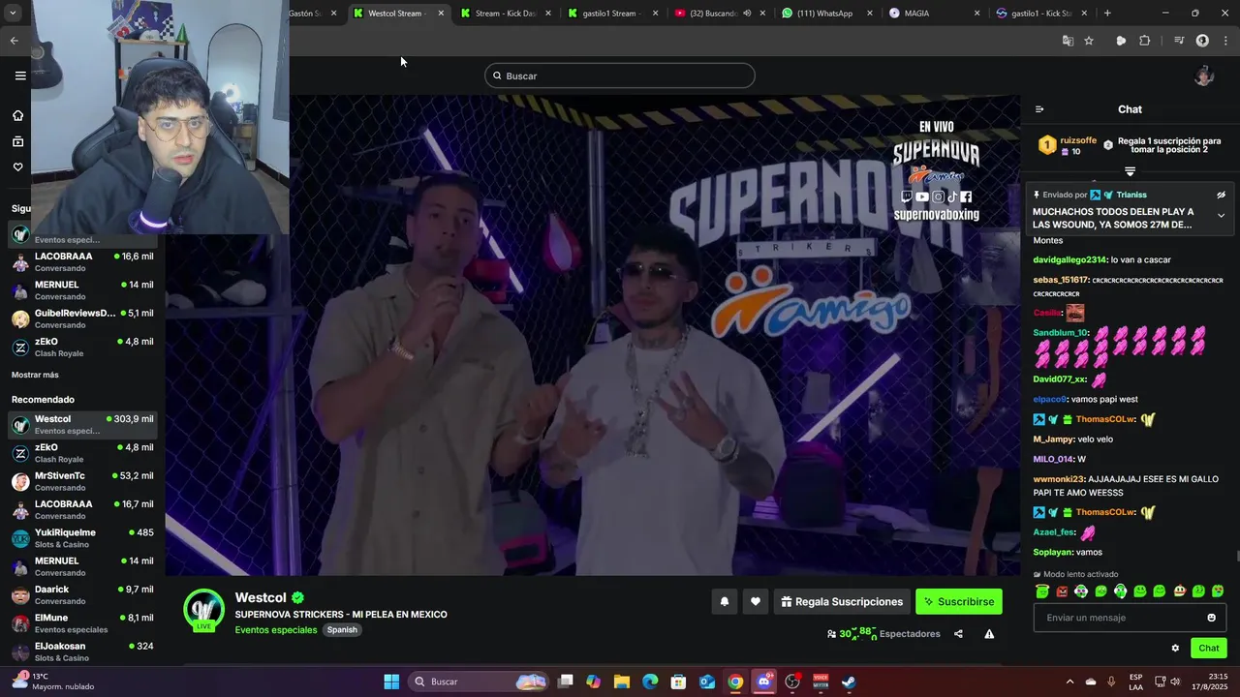Click chat scrollbar thumb
Viewport: 1240px width, 697px height.
coord(1236,556)
